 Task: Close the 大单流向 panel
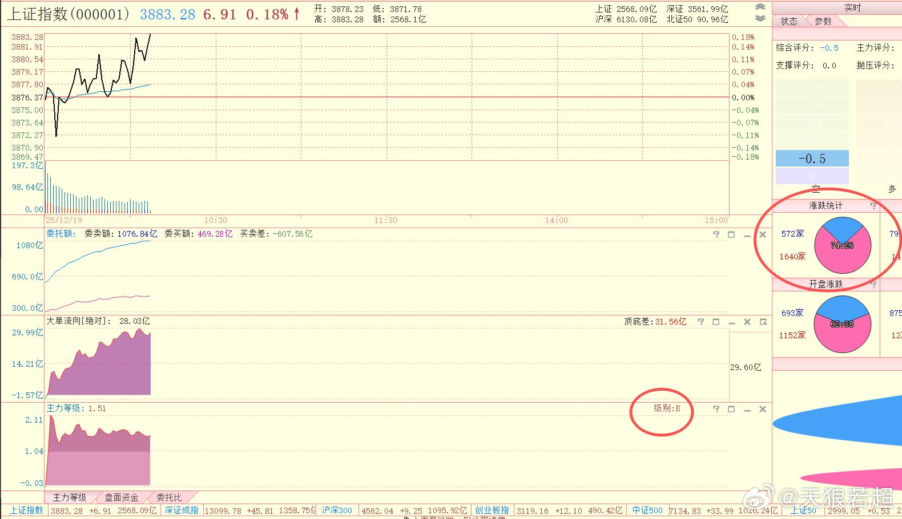pyautogui.click(x=747, y=322)
